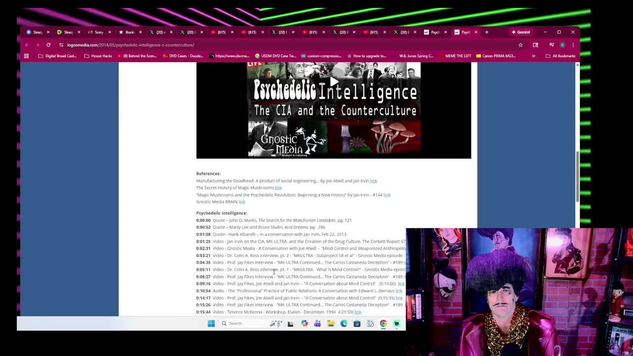Select the 0:01:08 Hank Albarelli quote line
The width and height of the screenshot is (633, 356).
click(271, 234)
